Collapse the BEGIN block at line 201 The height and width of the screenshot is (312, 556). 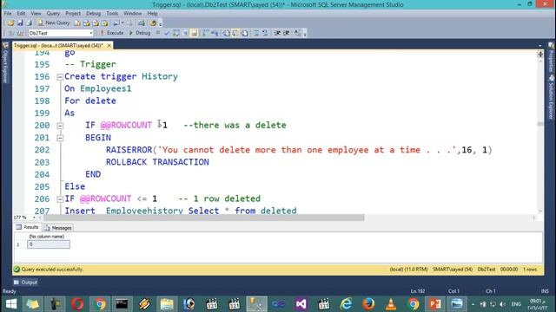60,138
